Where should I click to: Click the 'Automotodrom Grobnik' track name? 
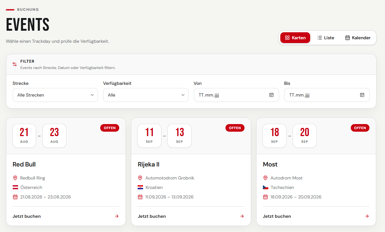point(170,178)
